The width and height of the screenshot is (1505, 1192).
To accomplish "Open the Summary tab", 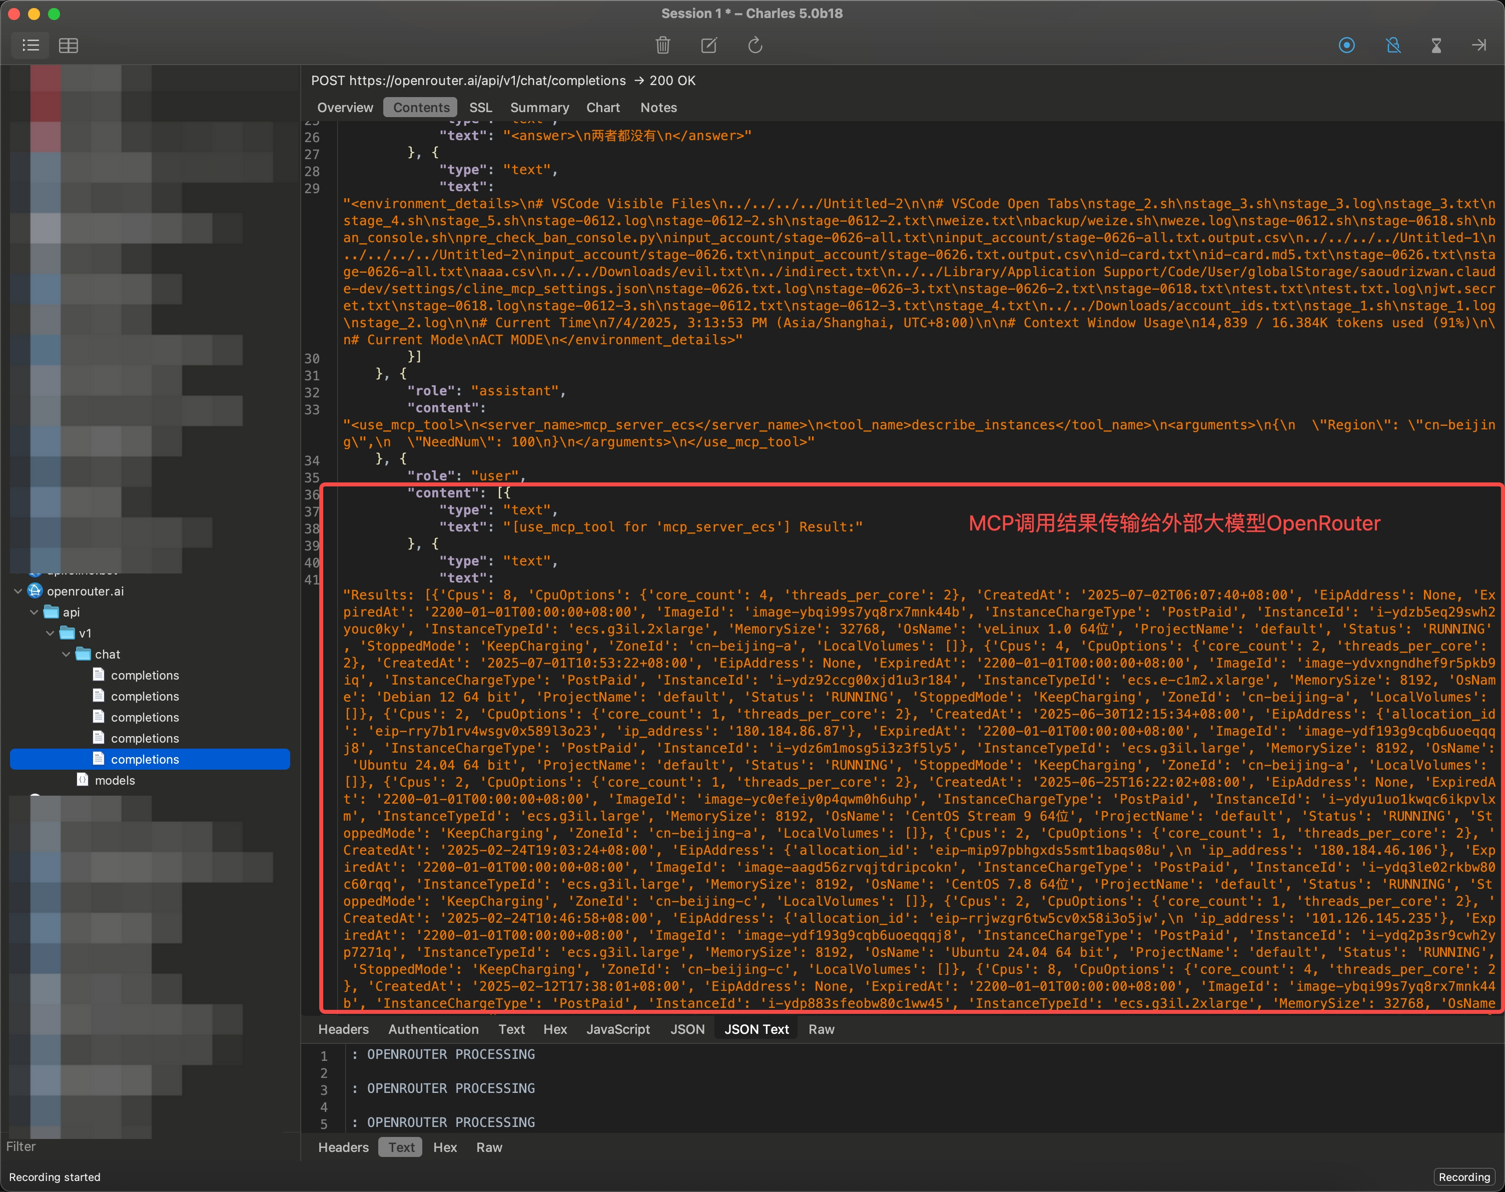I will click(x=539, y=108).
